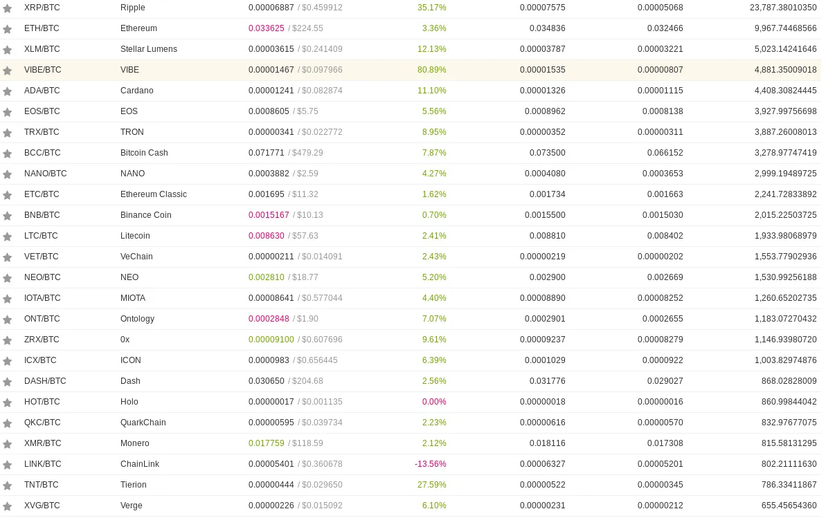
Task: Click the 0.00% change for Holo
Action: coord(434,402)
